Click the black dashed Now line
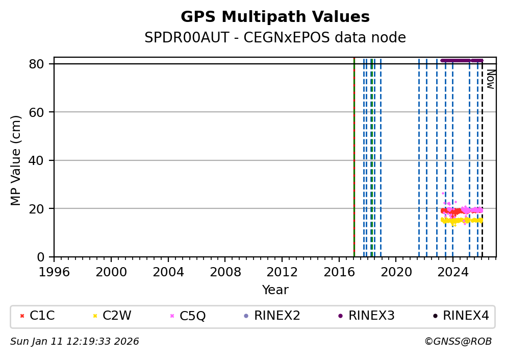This screenshot has height=357, width=506. click(483, 153)
